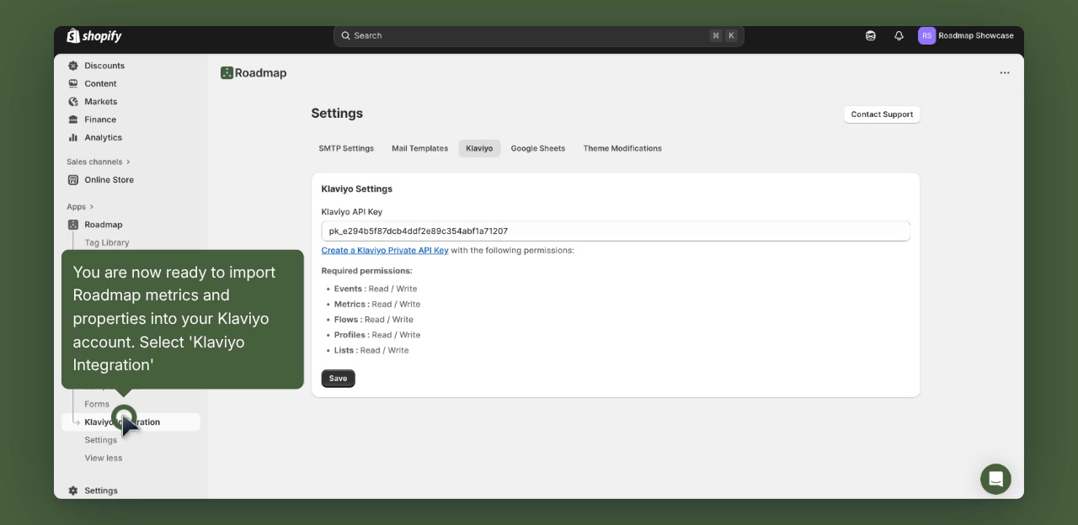Click the Roadmap app icon in sidebar

(x=73, y=225)
